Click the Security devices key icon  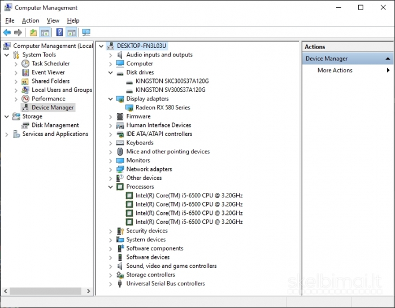(120, 231)
